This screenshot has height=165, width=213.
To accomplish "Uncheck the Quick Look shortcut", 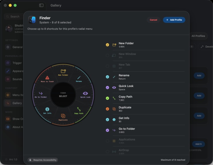I will [107, 88].
